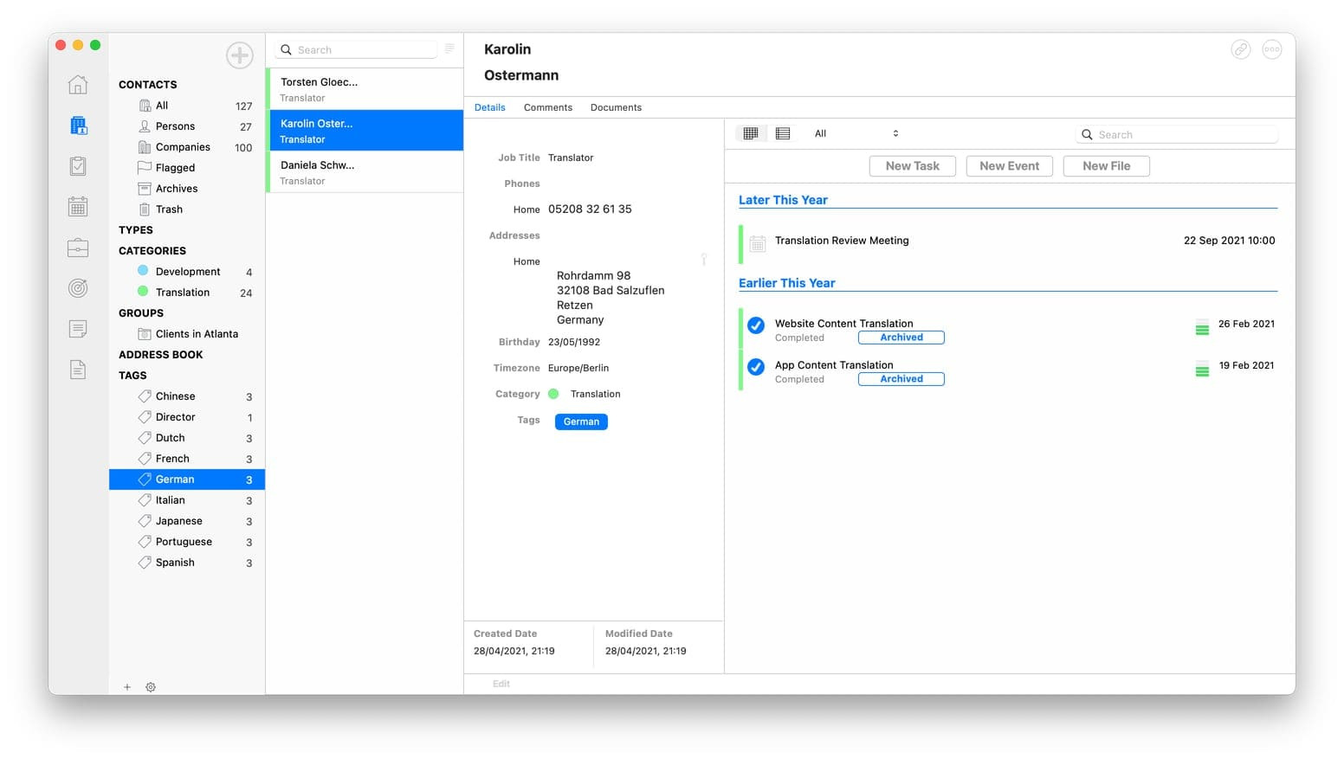Image resolution: width=1344 pixels, height=759 pixels.
Task: Select the French tag in sidebar
Action: point(187,459)
